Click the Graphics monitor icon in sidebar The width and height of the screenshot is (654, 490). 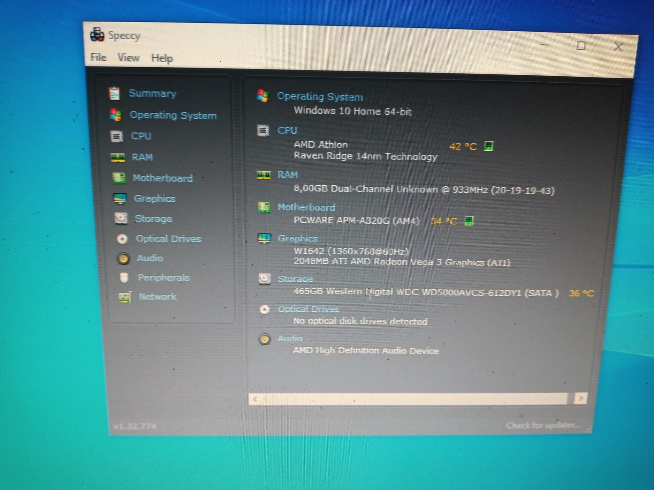(x=120, y=198)
